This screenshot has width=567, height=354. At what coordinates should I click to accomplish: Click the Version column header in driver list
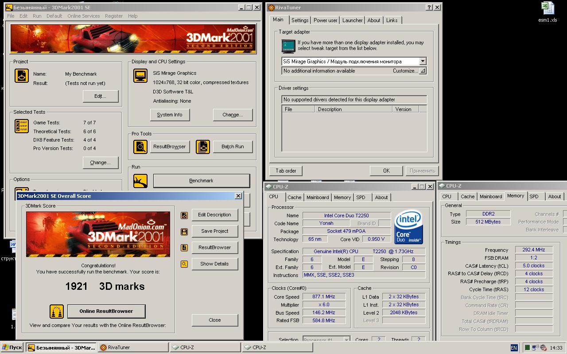405,109
